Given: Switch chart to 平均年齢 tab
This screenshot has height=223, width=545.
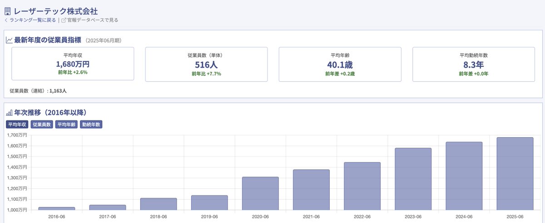Looking at the screenshot, I should pyautogui.click(x=66, y=124).
